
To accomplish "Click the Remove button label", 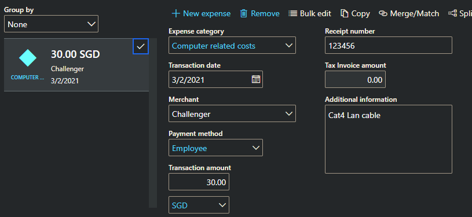I will (x=265, y=13).
